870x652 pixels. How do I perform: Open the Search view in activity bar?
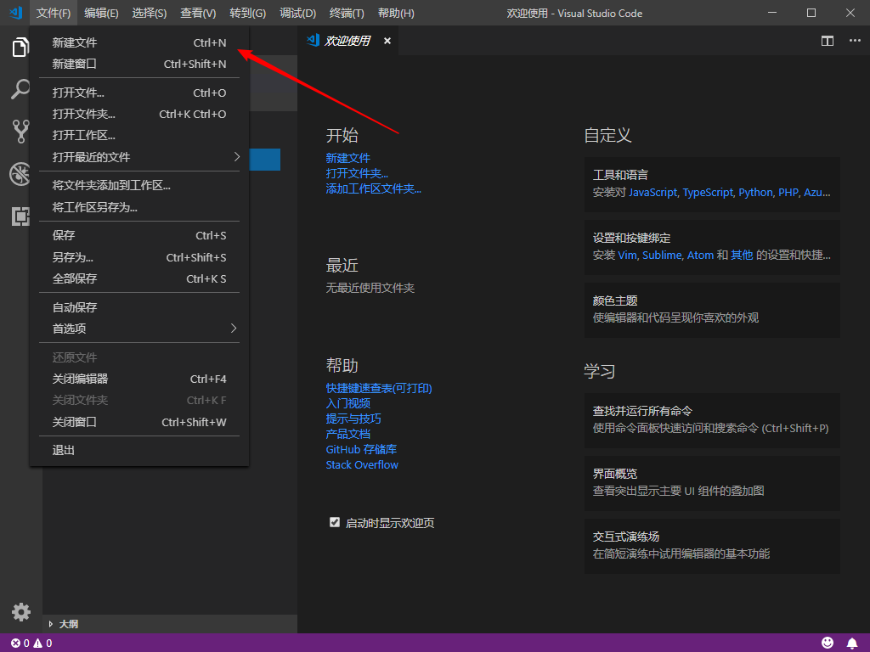point(20,88)
